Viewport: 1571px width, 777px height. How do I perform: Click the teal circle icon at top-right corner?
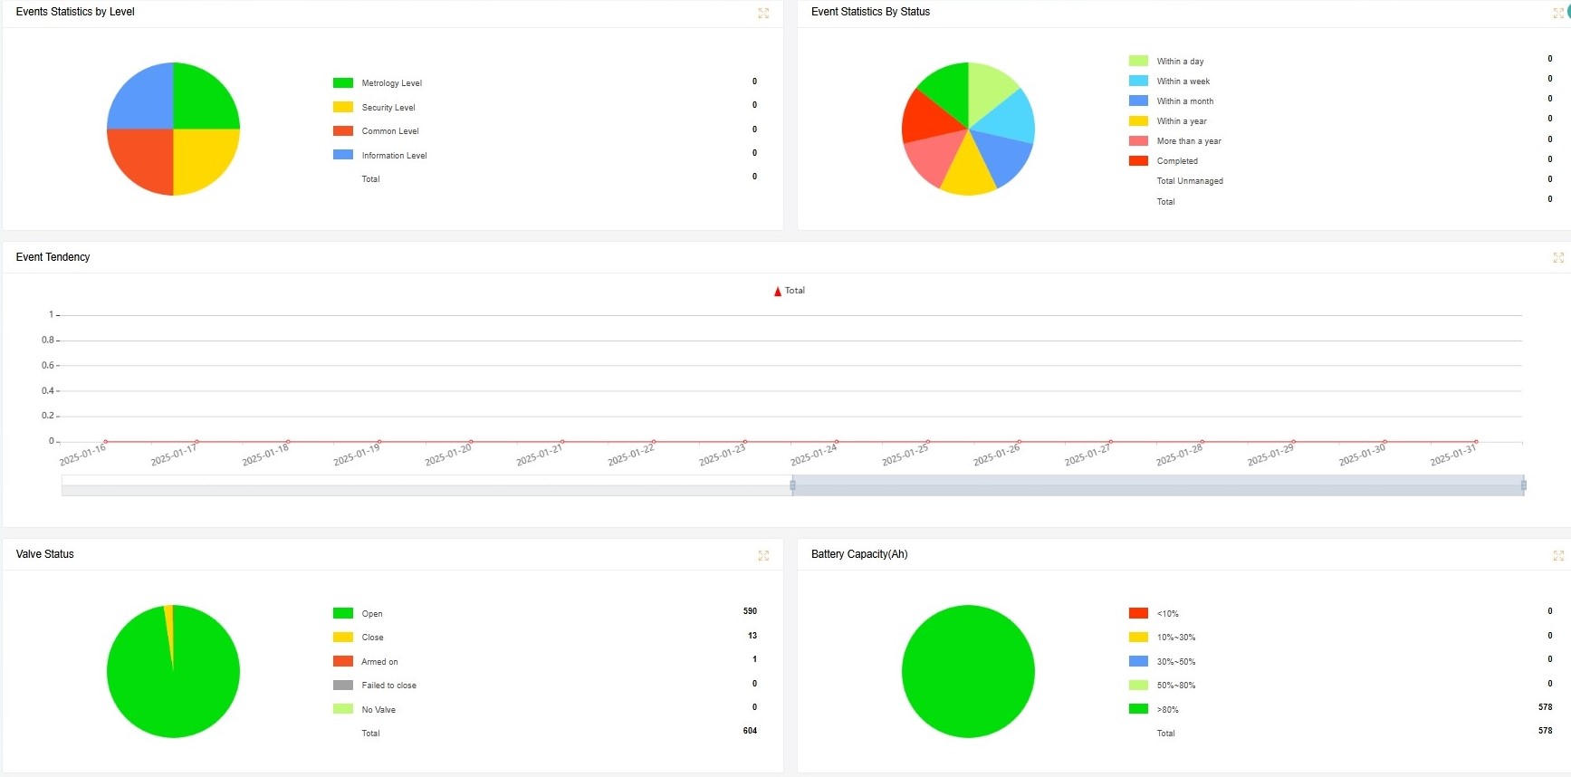coord(1567,11)
